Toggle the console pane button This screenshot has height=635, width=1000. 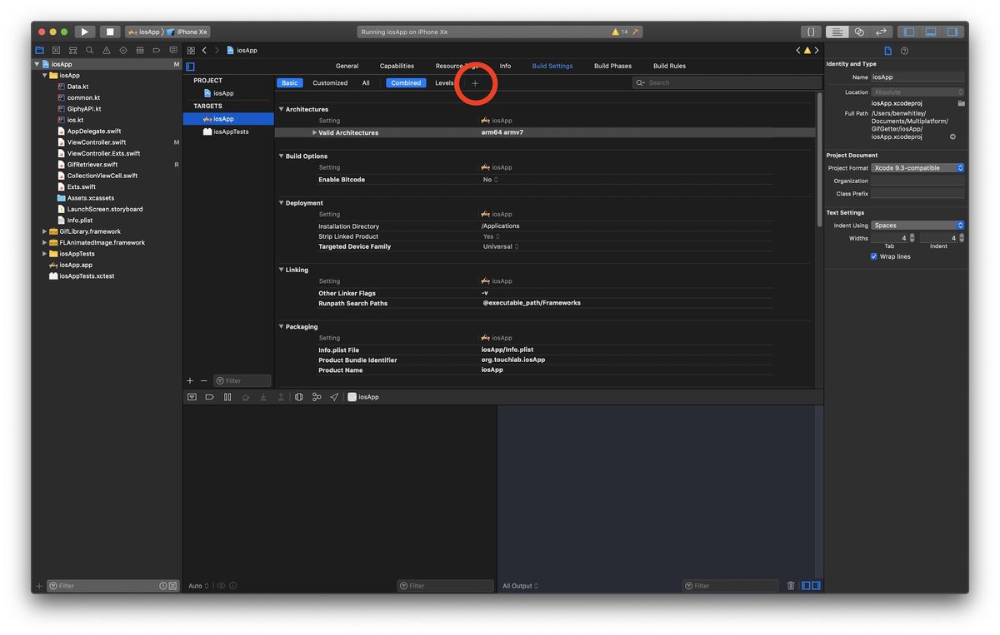(x=817, y=586)
